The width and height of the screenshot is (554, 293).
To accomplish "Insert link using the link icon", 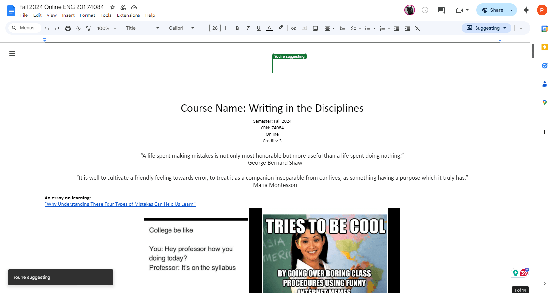I will click(x=294, y=28).
